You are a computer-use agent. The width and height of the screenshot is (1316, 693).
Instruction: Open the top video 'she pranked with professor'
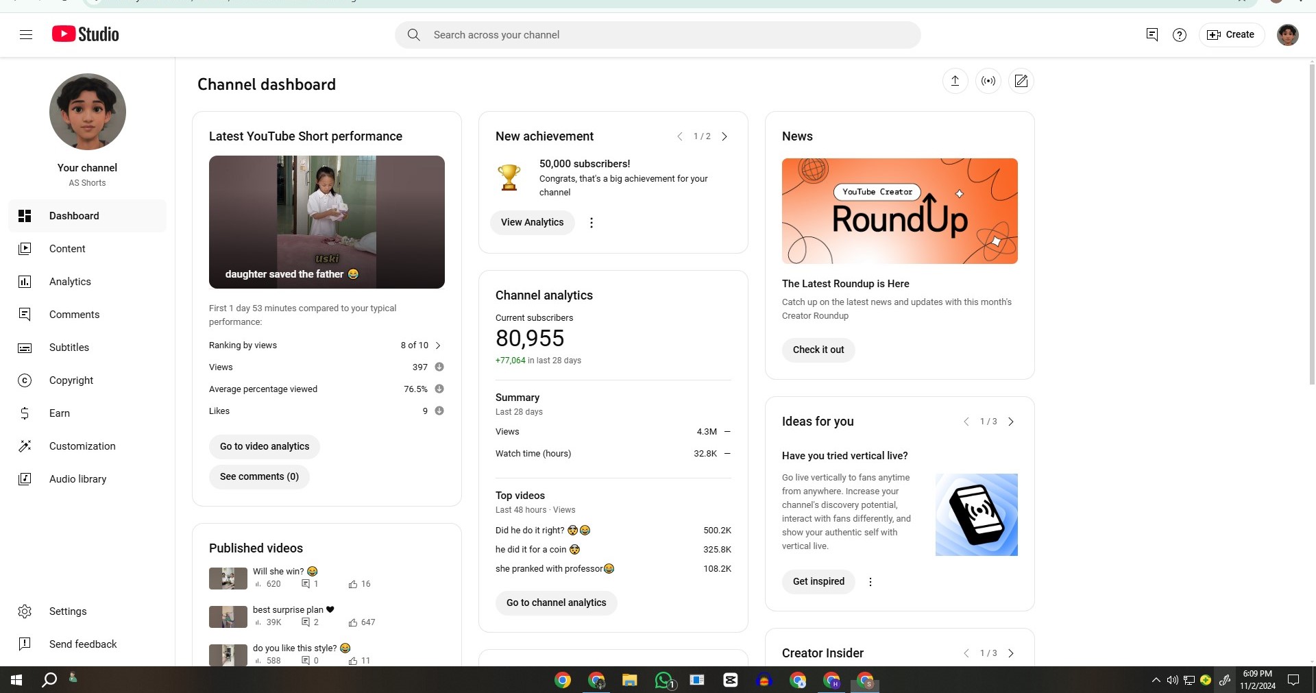click(x=555, y=569)
